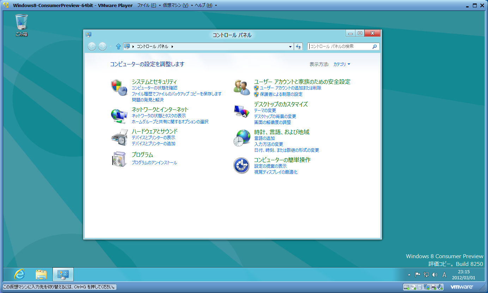
Task: Open プログラムのアンインストール link
Action: pos(154,163)
